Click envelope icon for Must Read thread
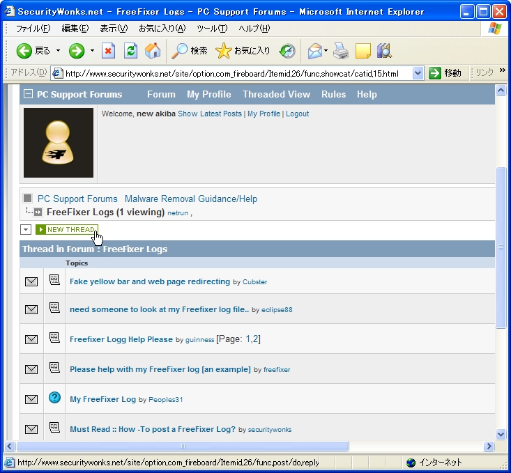Viewport: 511px width, 473px height. (x=31, y=429)
